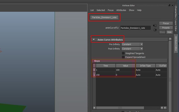
Task: Open the Show menu
Action: 132,10
